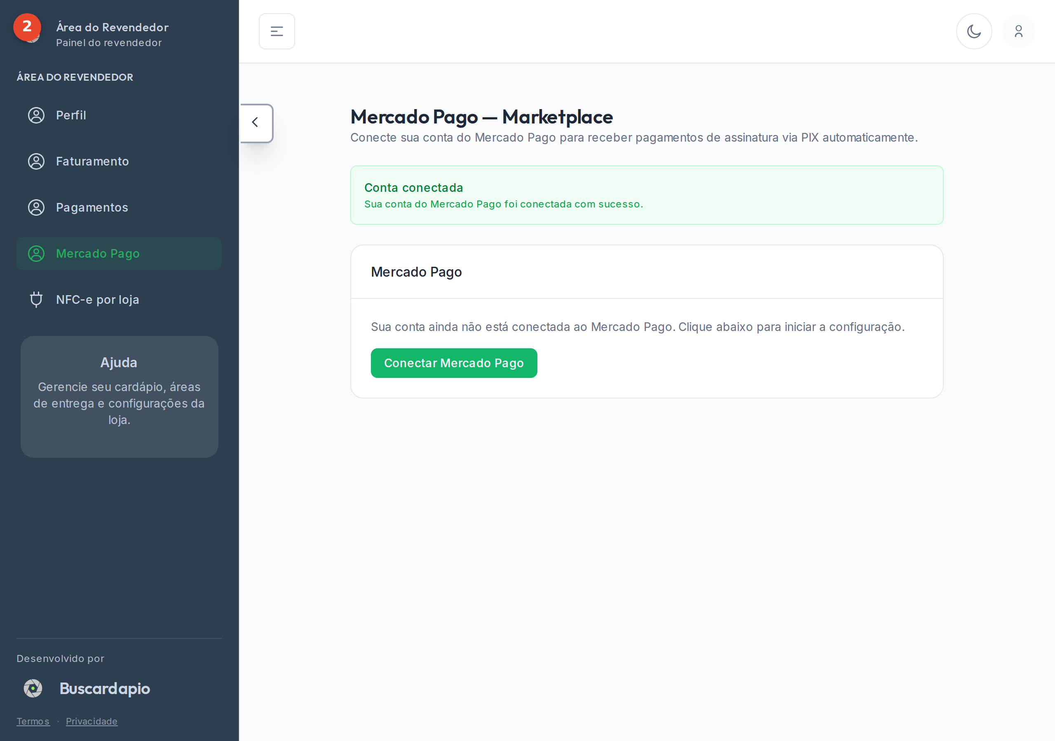Viewport: 1055px width, 741px height.
Task: Open the hamburger menu in the top bar
Action: (277, 31)
